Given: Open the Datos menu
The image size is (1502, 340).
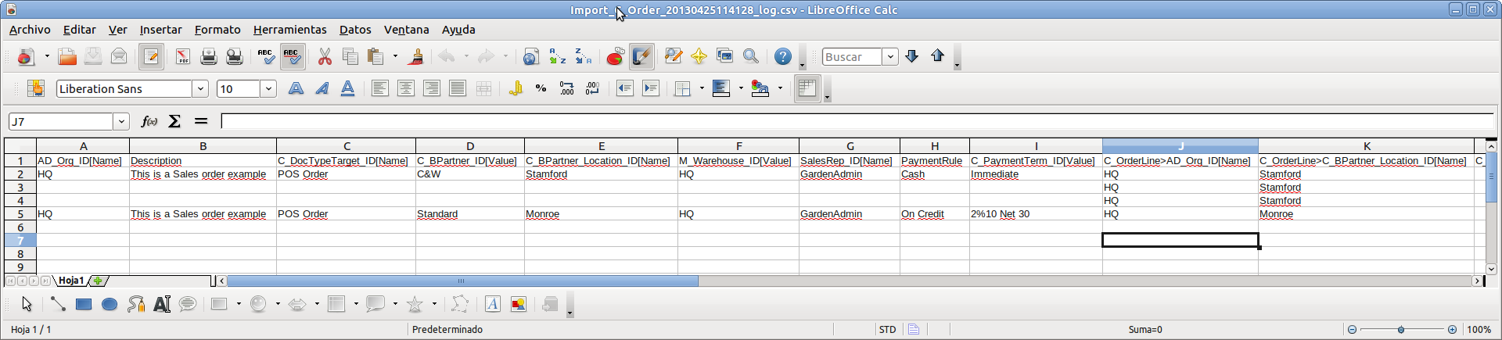Looking at the screenshot, I should tap(354, 30).
